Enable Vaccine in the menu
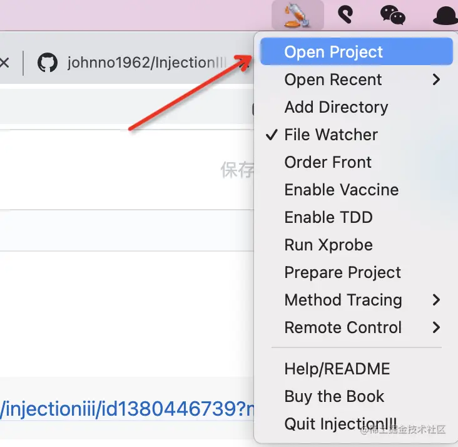This screenshot has height=447, width=458. click(341, 190)
